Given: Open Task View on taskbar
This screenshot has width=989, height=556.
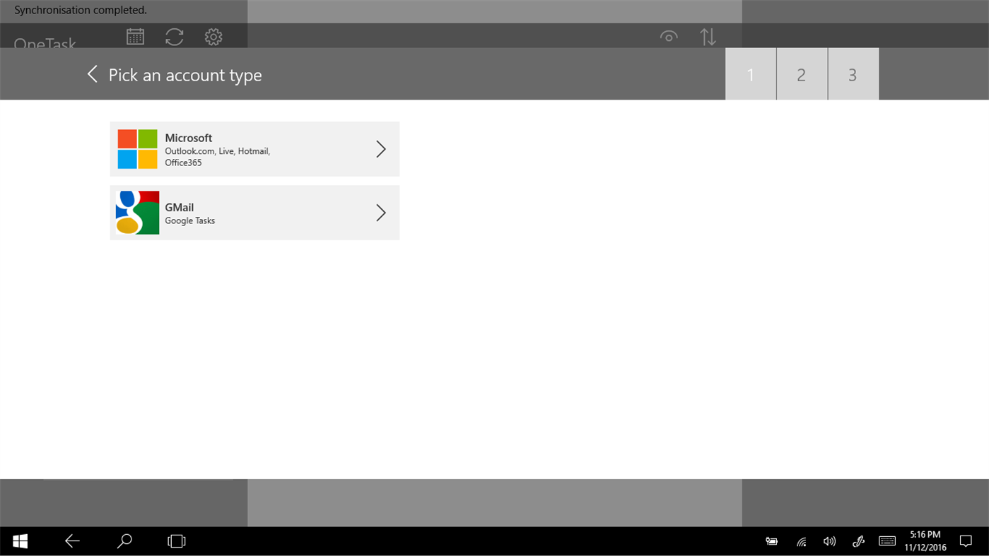Looking at the screenshot, I should point(176,541).
